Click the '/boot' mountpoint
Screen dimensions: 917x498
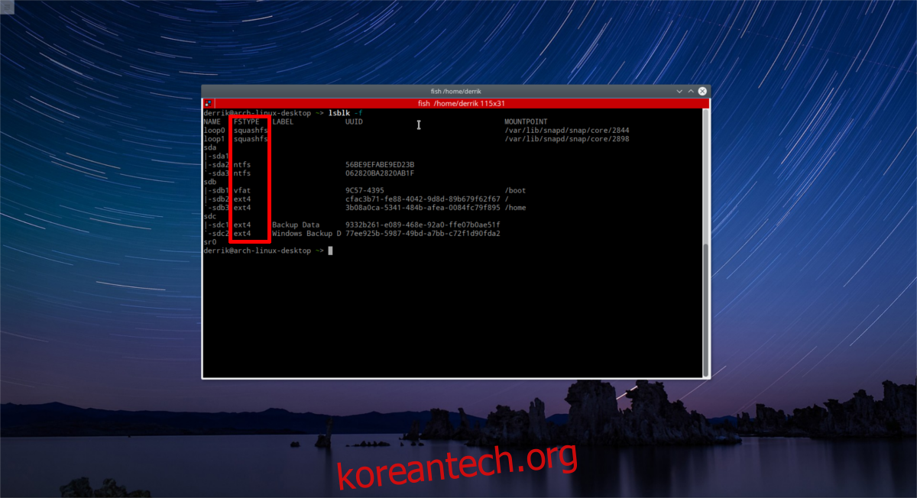click(x=515, y=190)
